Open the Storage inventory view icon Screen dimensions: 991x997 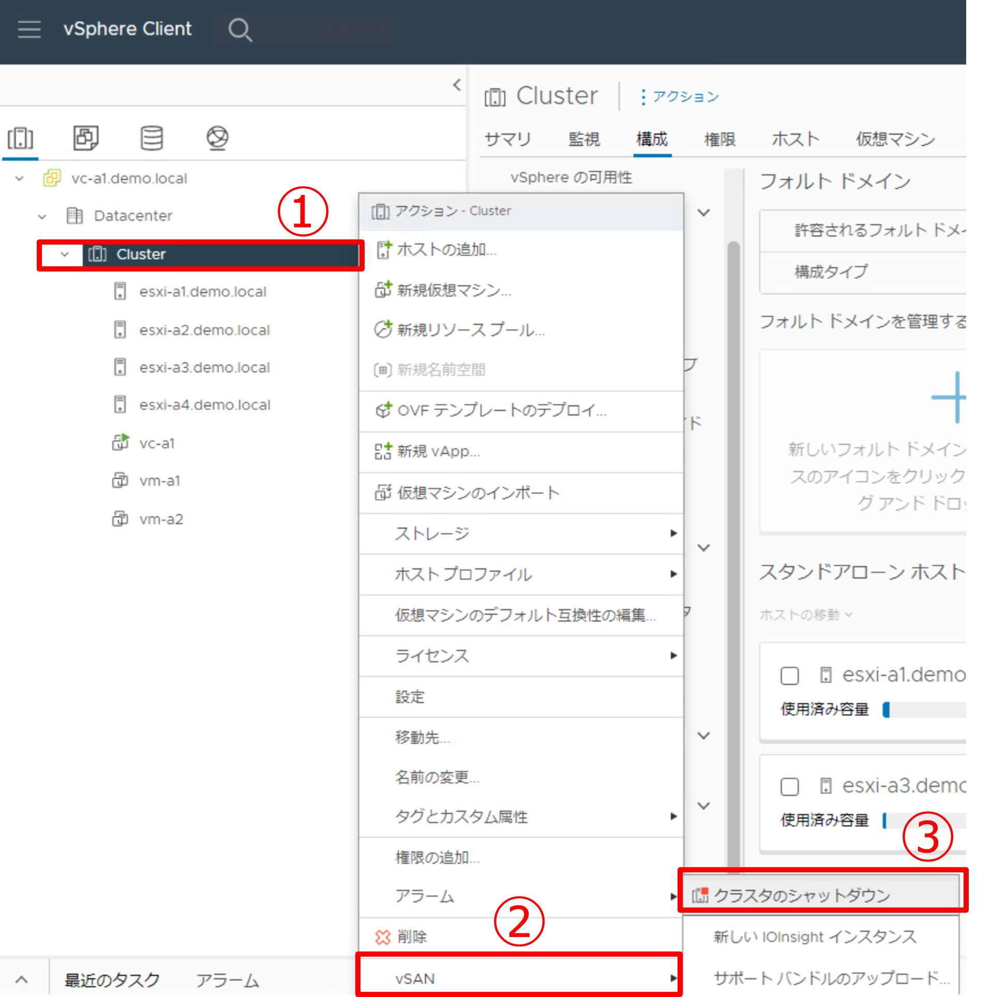[x=152, y=139]
